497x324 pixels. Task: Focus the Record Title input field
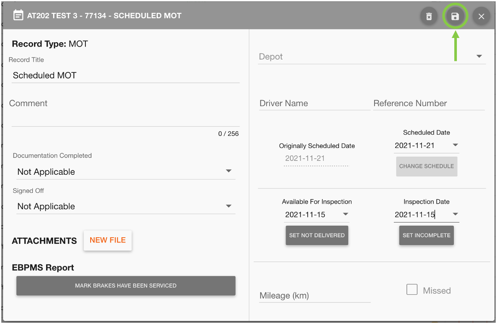click(x=125, y=75)
